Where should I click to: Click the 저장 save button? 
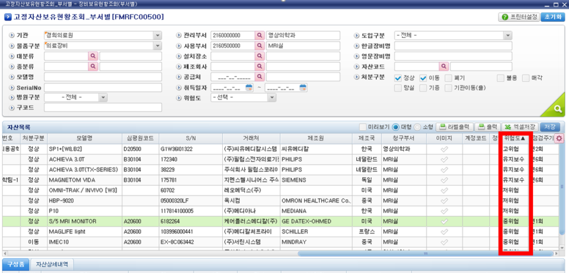tap(550, 127)
